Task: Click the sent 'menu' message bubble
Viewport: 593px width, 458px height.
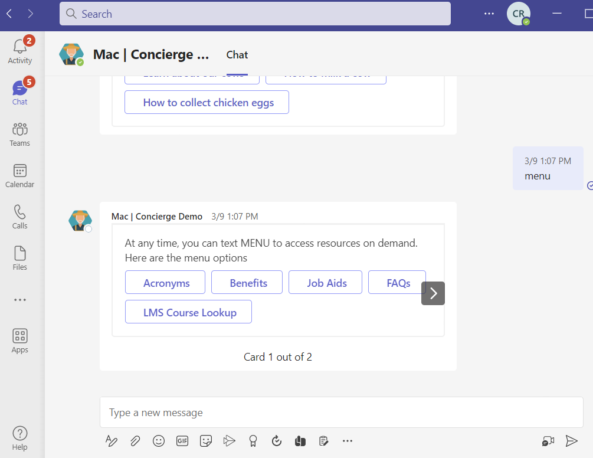Action: click(x=548, y=168)
